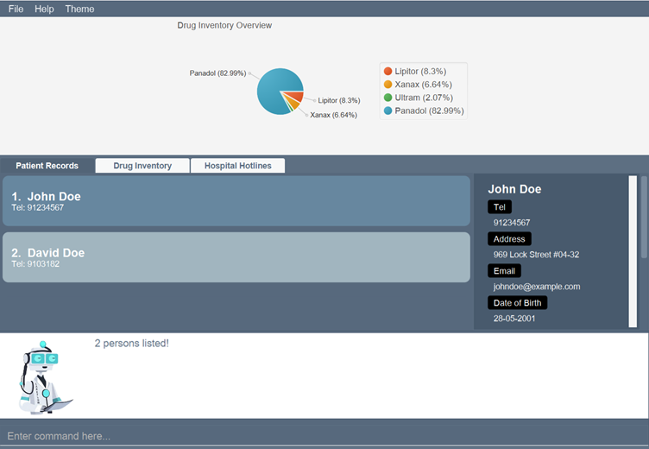Select the John Doe patient card
Viewport: 649px width, 449px height.
(x=236, y=201)
